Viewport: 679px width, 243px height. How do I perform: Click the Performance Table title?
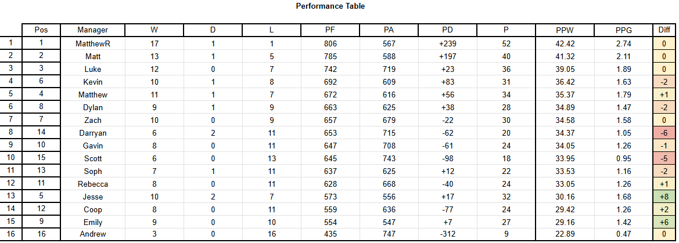pyautogui.click(x=330, y=6)
